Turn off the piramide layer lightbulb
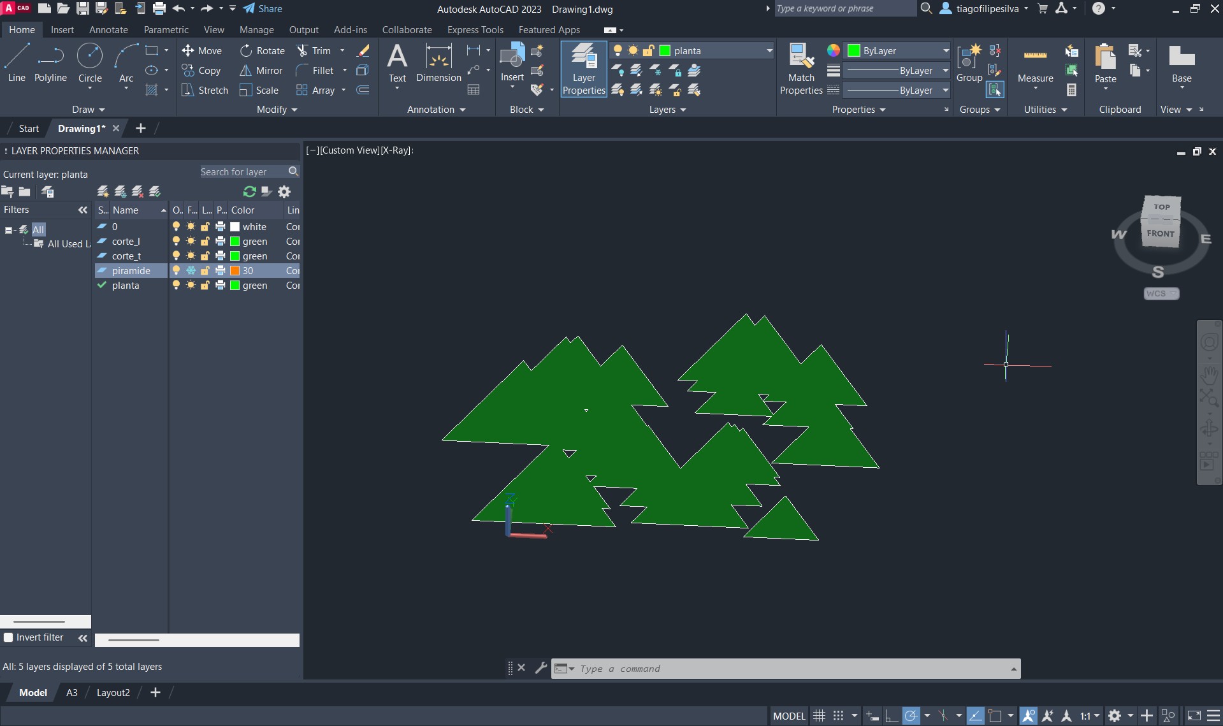The width and height of the screenshot is (1223, 726). [x=177, y=271]
